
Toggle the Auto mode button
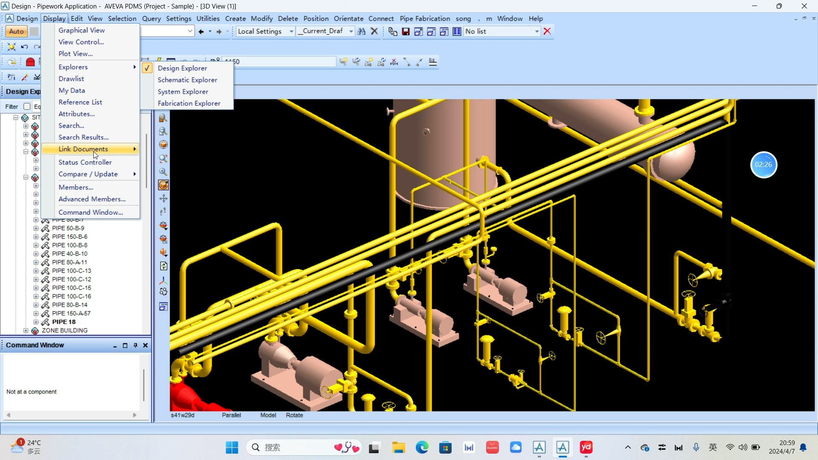[x=16, y=32]
